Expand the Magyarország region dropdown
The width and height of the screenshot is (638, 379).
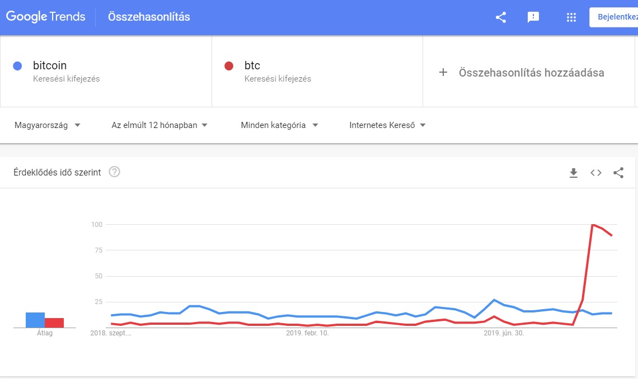pyautogui.click(x=48, y=125)
